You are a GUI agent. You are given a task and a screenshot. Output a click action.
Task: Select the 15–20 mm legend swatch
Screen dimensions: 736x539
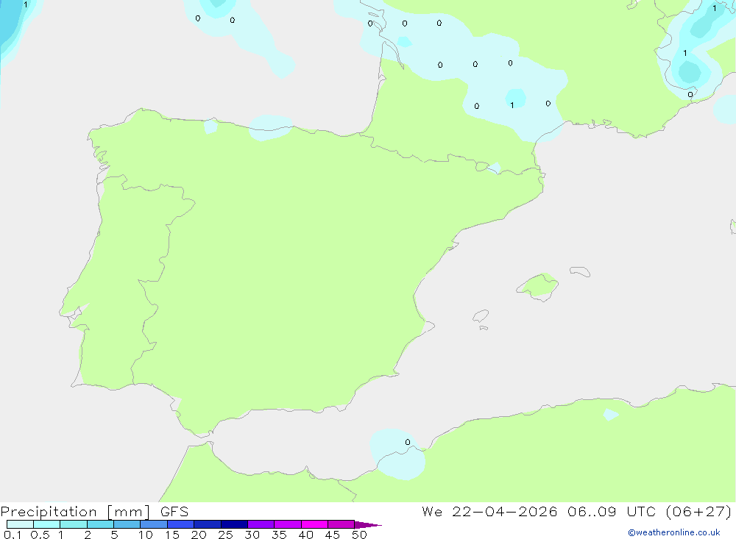[x=181, y=524]
